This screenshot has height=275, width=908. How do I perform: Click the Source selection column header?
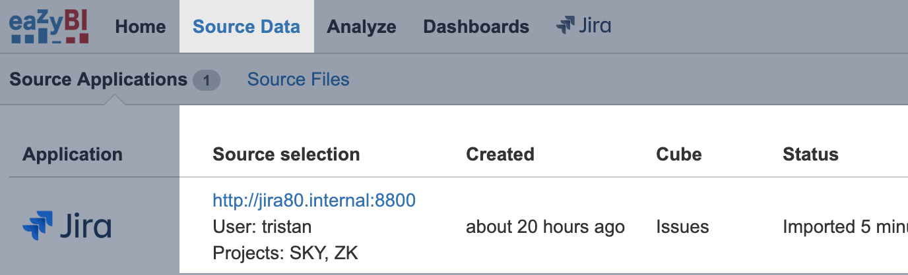pyautogui.click(x=286, y=155)
